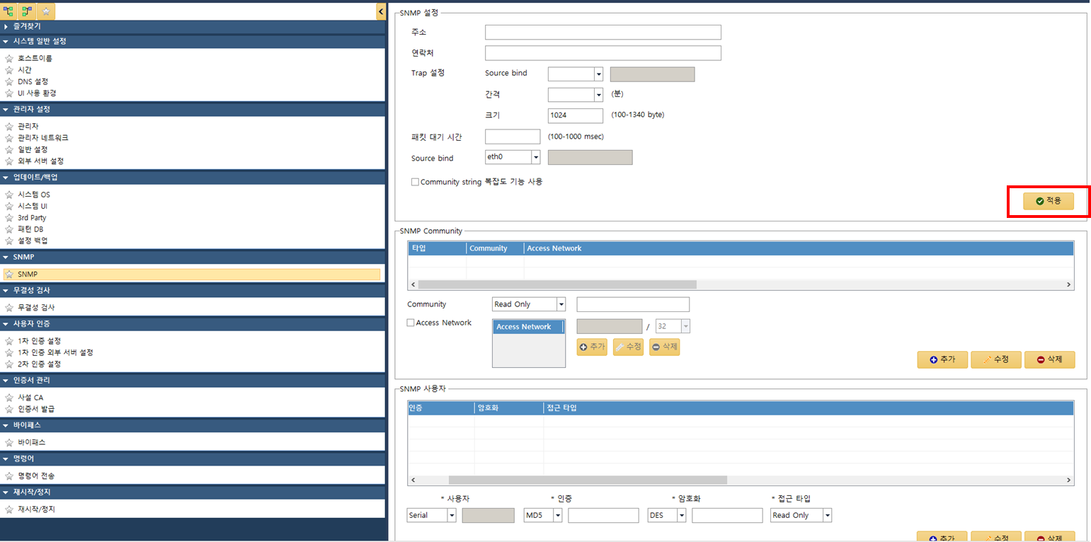Click the small 추가 button under Access Network
The height and width of the screenshot is (542, 1091).
tap(592, 347)
